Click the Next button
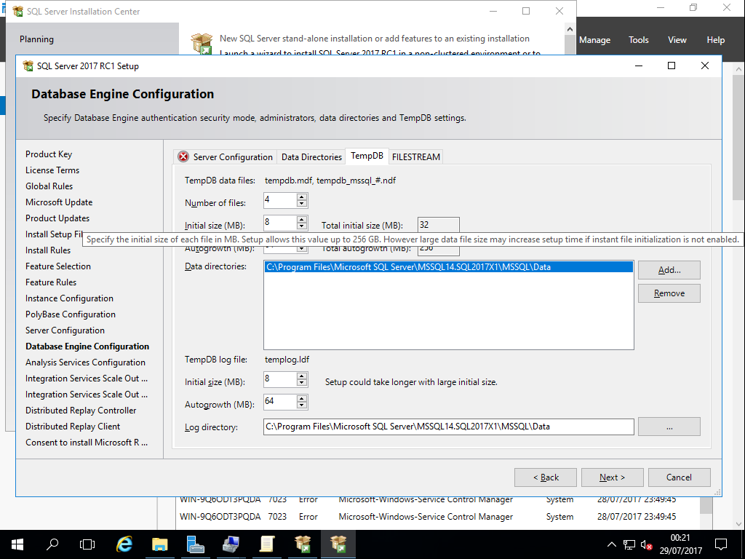The image size is (745, 559). point(612,477)
